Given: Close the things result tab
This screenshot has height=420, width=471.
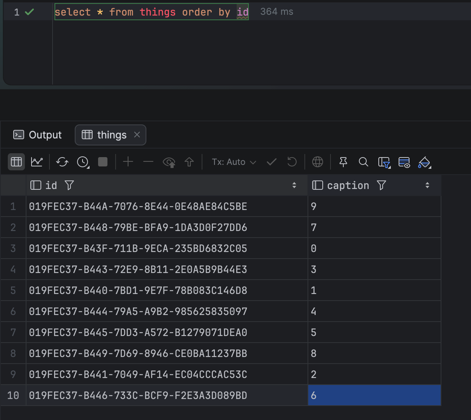Looking at the screenshot, I should [x=137, y=135].
